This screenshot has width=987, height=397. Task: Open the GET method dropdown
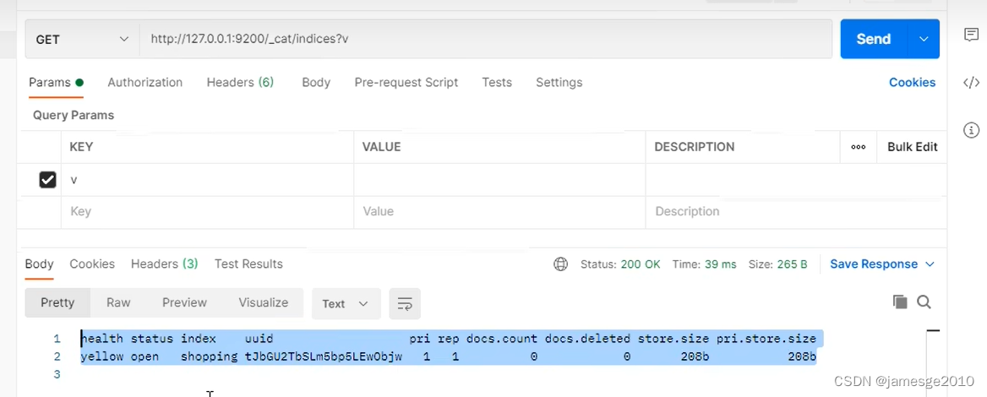pyautogui.click(x=82, y=39)
